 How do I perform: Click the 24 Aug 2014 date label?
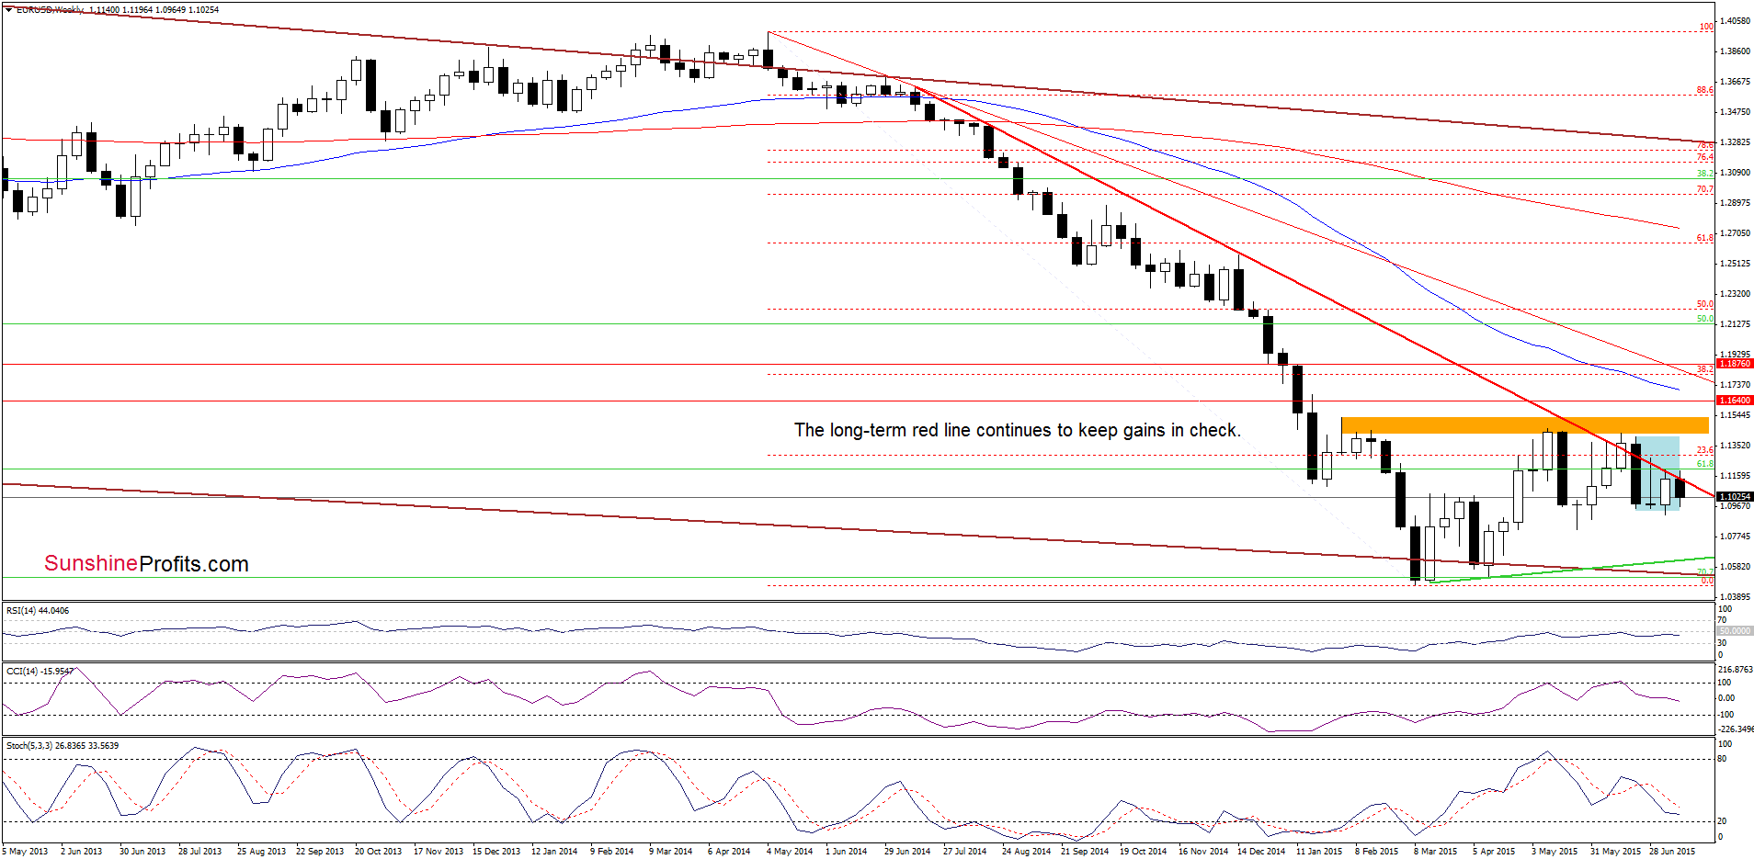[x=1026, y=851]
